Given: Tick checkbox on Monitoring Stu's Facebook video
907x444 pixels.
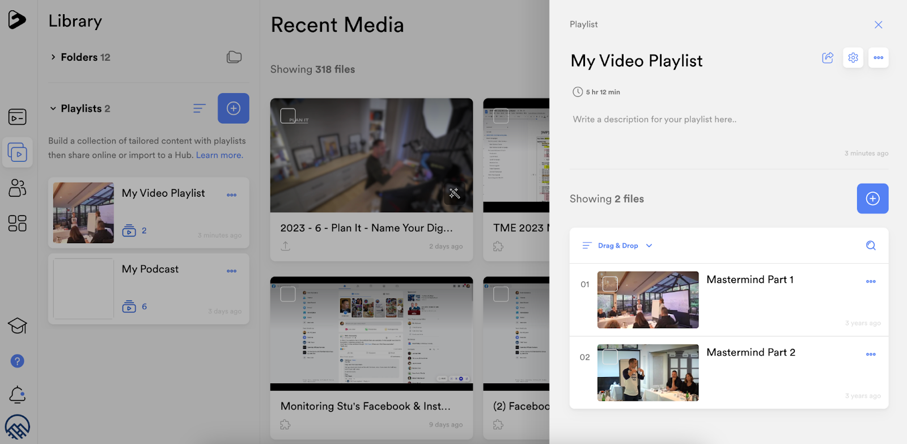Looking at the screenshot, I should 288,294.
